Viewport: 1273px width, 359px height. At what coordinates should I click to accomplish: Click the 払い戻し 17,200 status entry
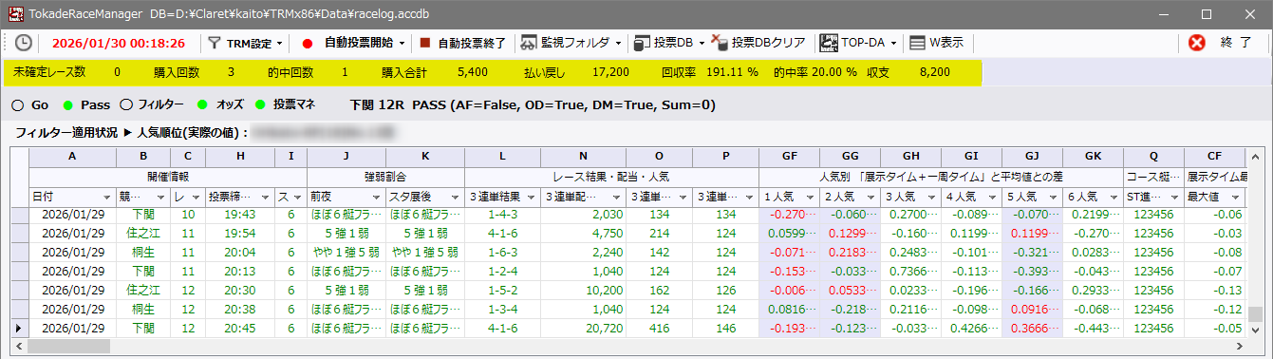(576, 71)
